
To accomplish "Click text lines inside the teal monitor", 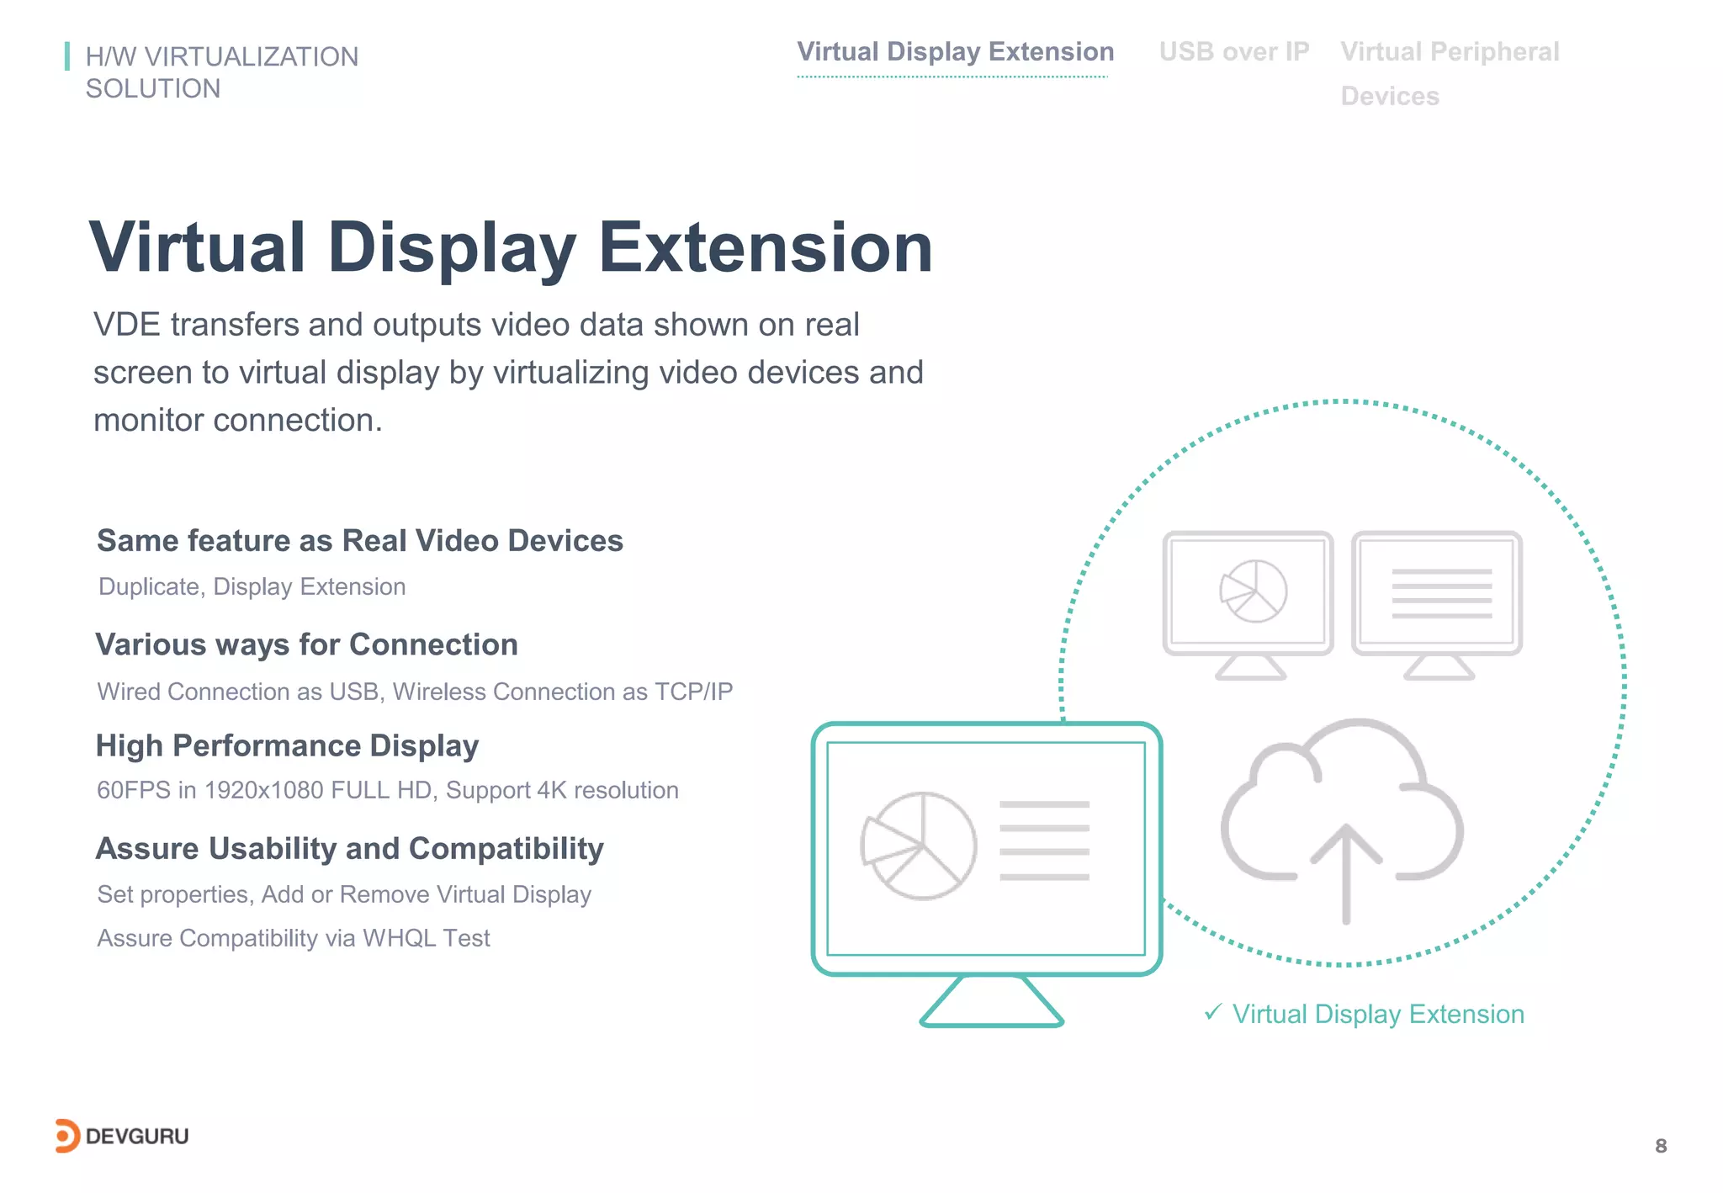I will point(1044,840).
